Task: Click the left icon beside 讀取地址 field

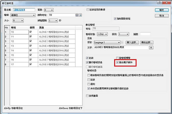Action: (77, 15)
